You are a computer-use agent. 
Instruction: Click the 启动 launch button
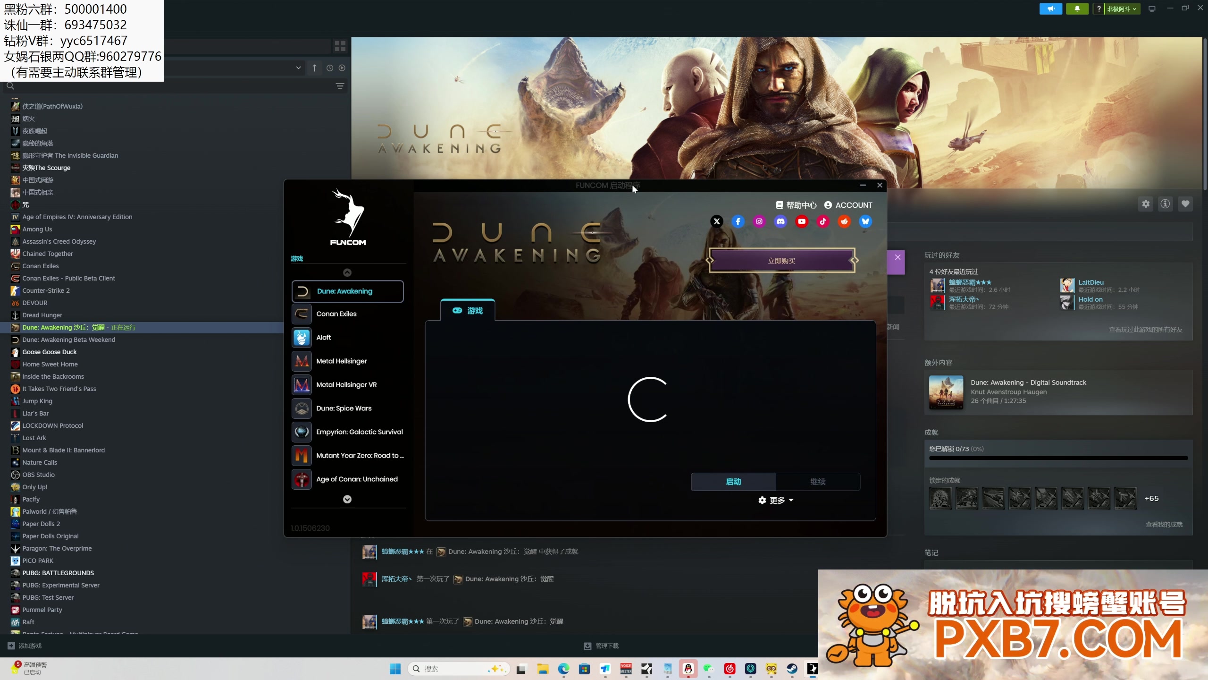(x=733, y=482)
